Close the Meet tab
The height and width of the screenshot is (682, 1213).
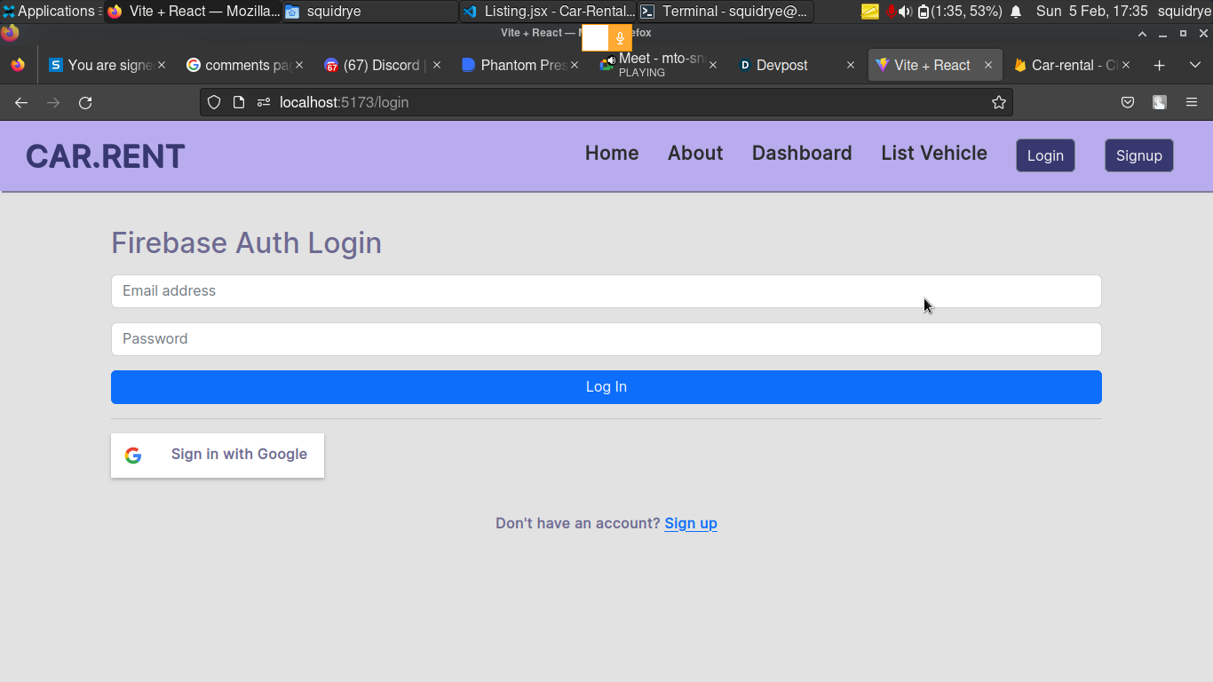coord(712,65)
